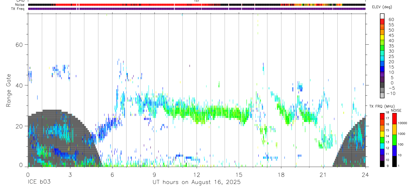The width and height of the screenshot is (411, 189).
Task: Click the '45' tick on ELEV colorbar
Action: pyautogui.click(x=391, y=35)
